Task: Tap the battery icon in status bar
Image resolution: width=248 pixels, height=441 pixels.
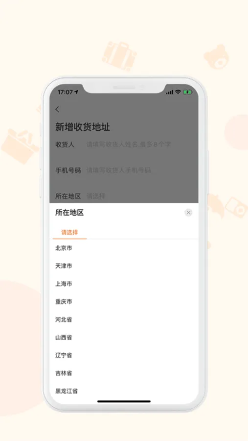Action: click(187, 92)
